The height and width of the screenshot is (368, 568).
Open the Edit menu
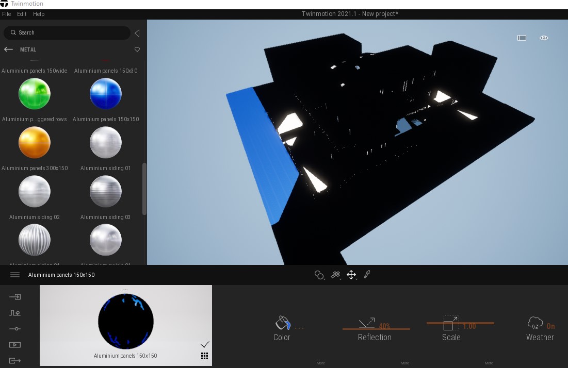tap(22, 14)
